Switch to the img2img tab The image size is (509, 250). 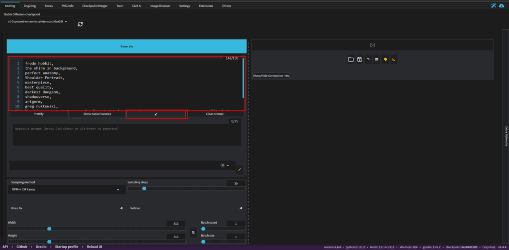tap(29, 6)
